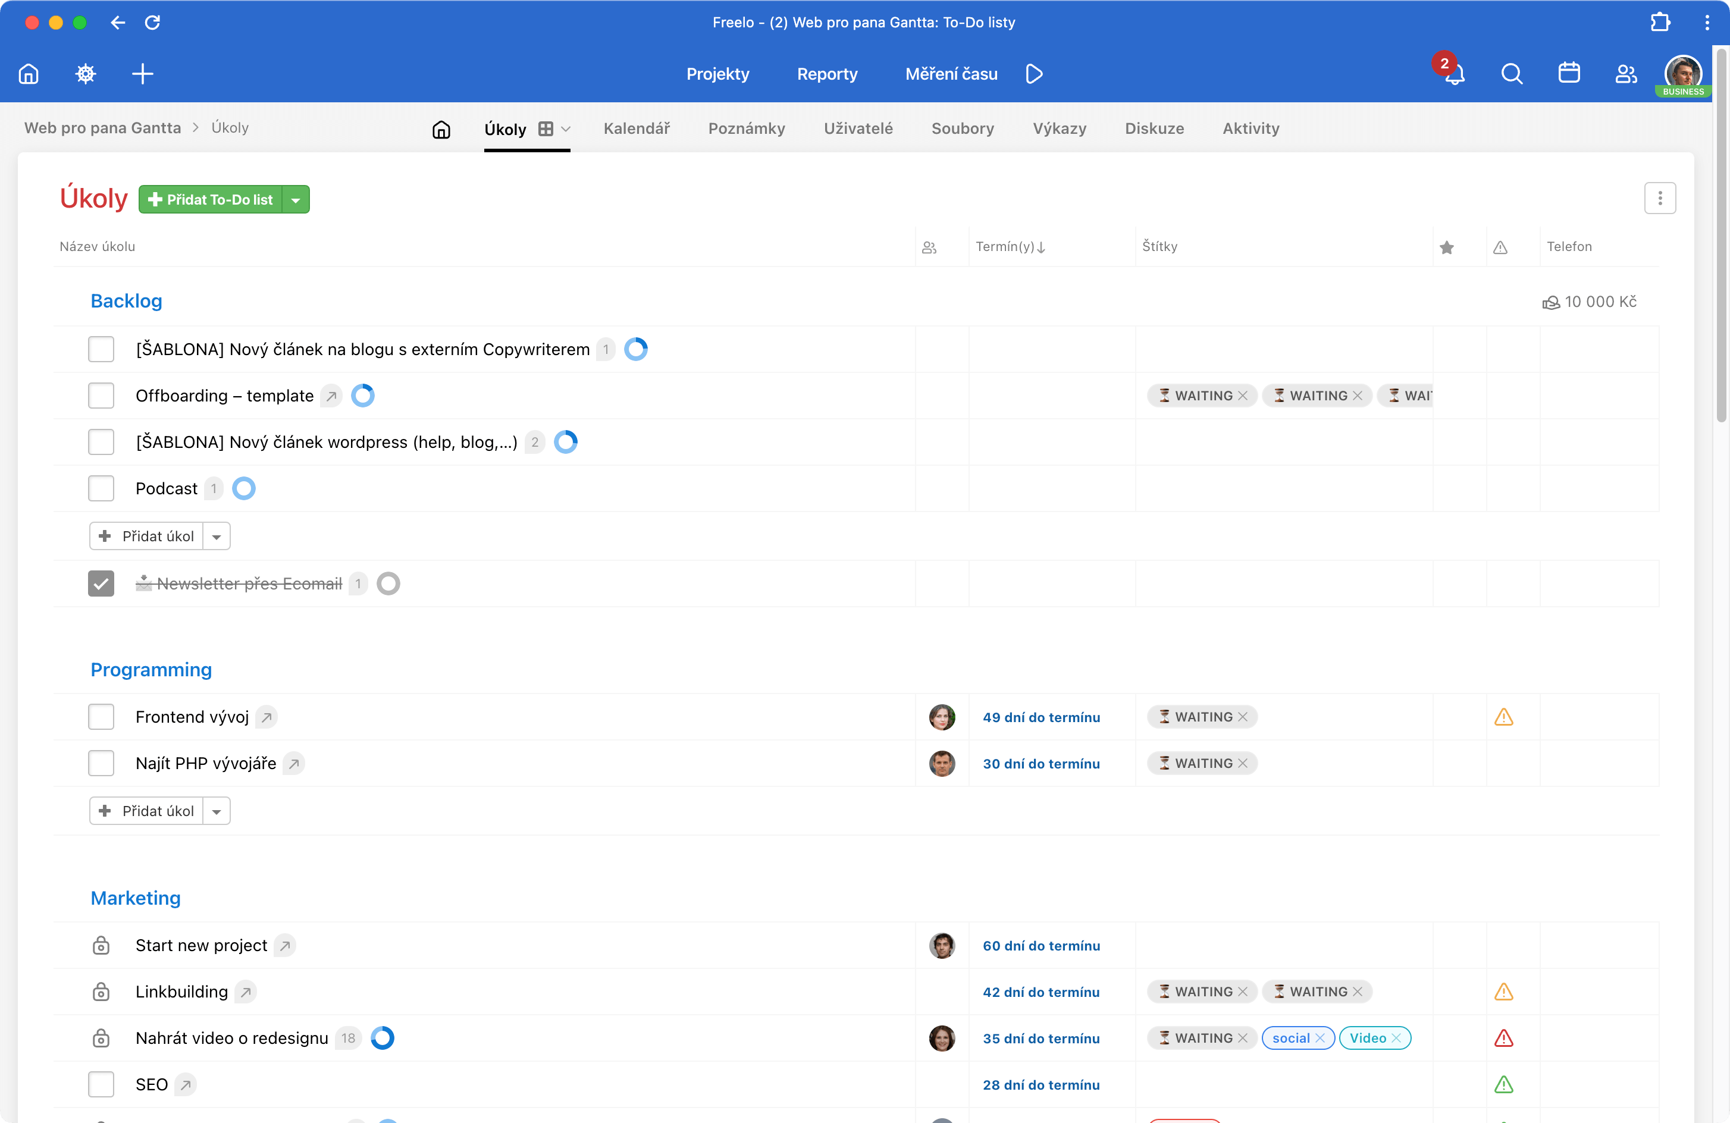Click the browser extensions puzzle icon
This screenshot has width=1730, height=1123.
(1660, 23)
